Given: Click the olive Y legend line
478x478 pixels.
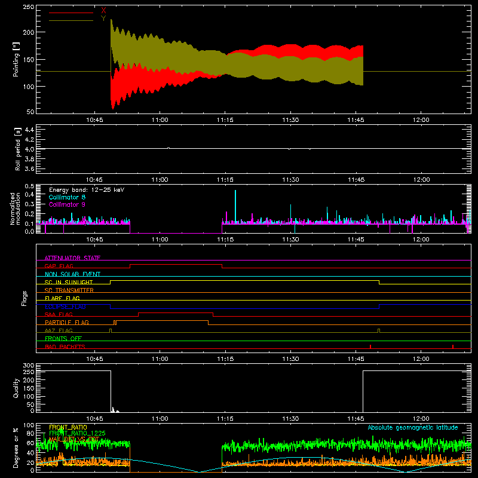Looking at the screenshot, I should click(71, 21).
